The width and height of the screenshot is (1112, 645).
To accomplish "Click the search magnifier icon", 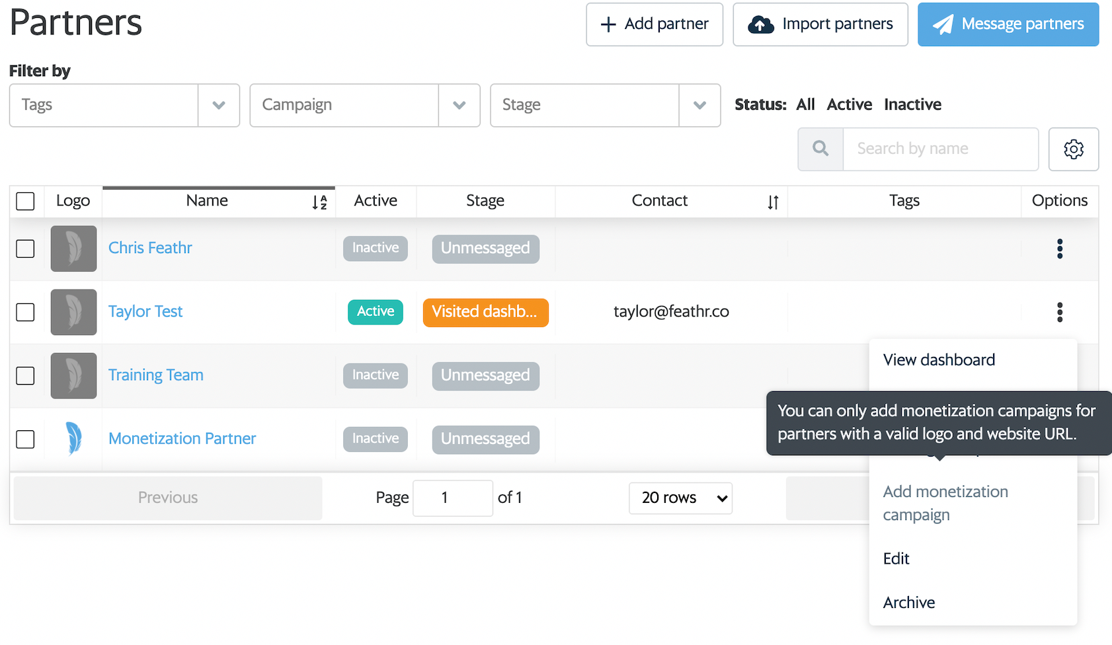I will click(x=820, y=149).
